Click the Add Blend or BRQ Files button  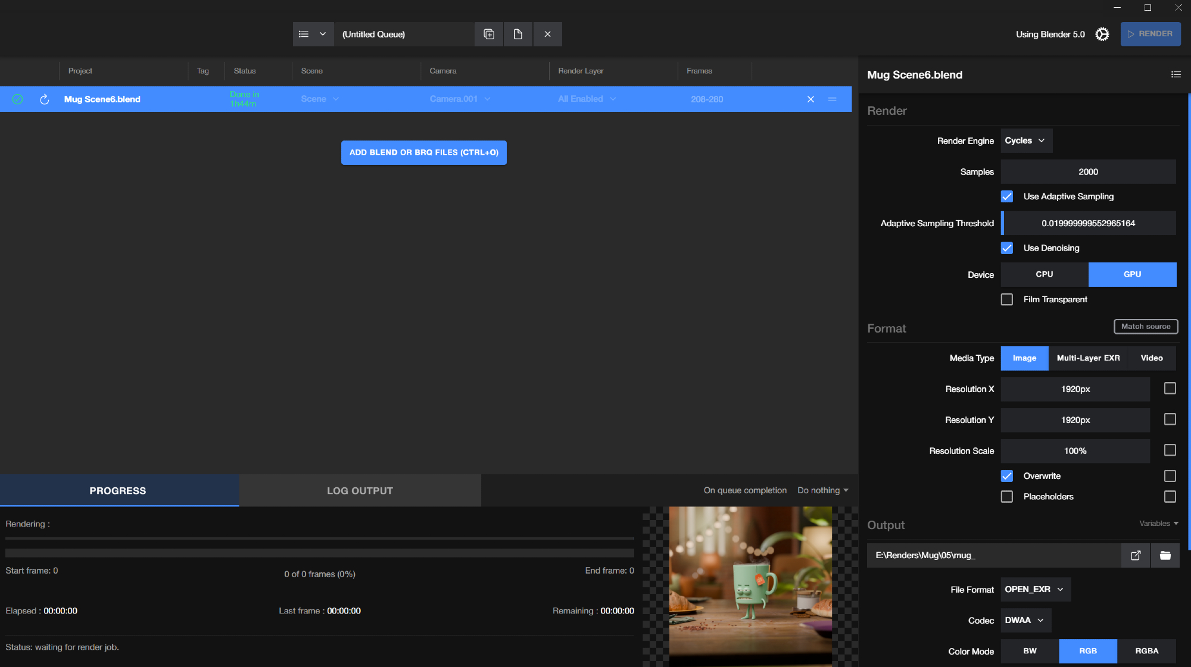click(423, 152)
